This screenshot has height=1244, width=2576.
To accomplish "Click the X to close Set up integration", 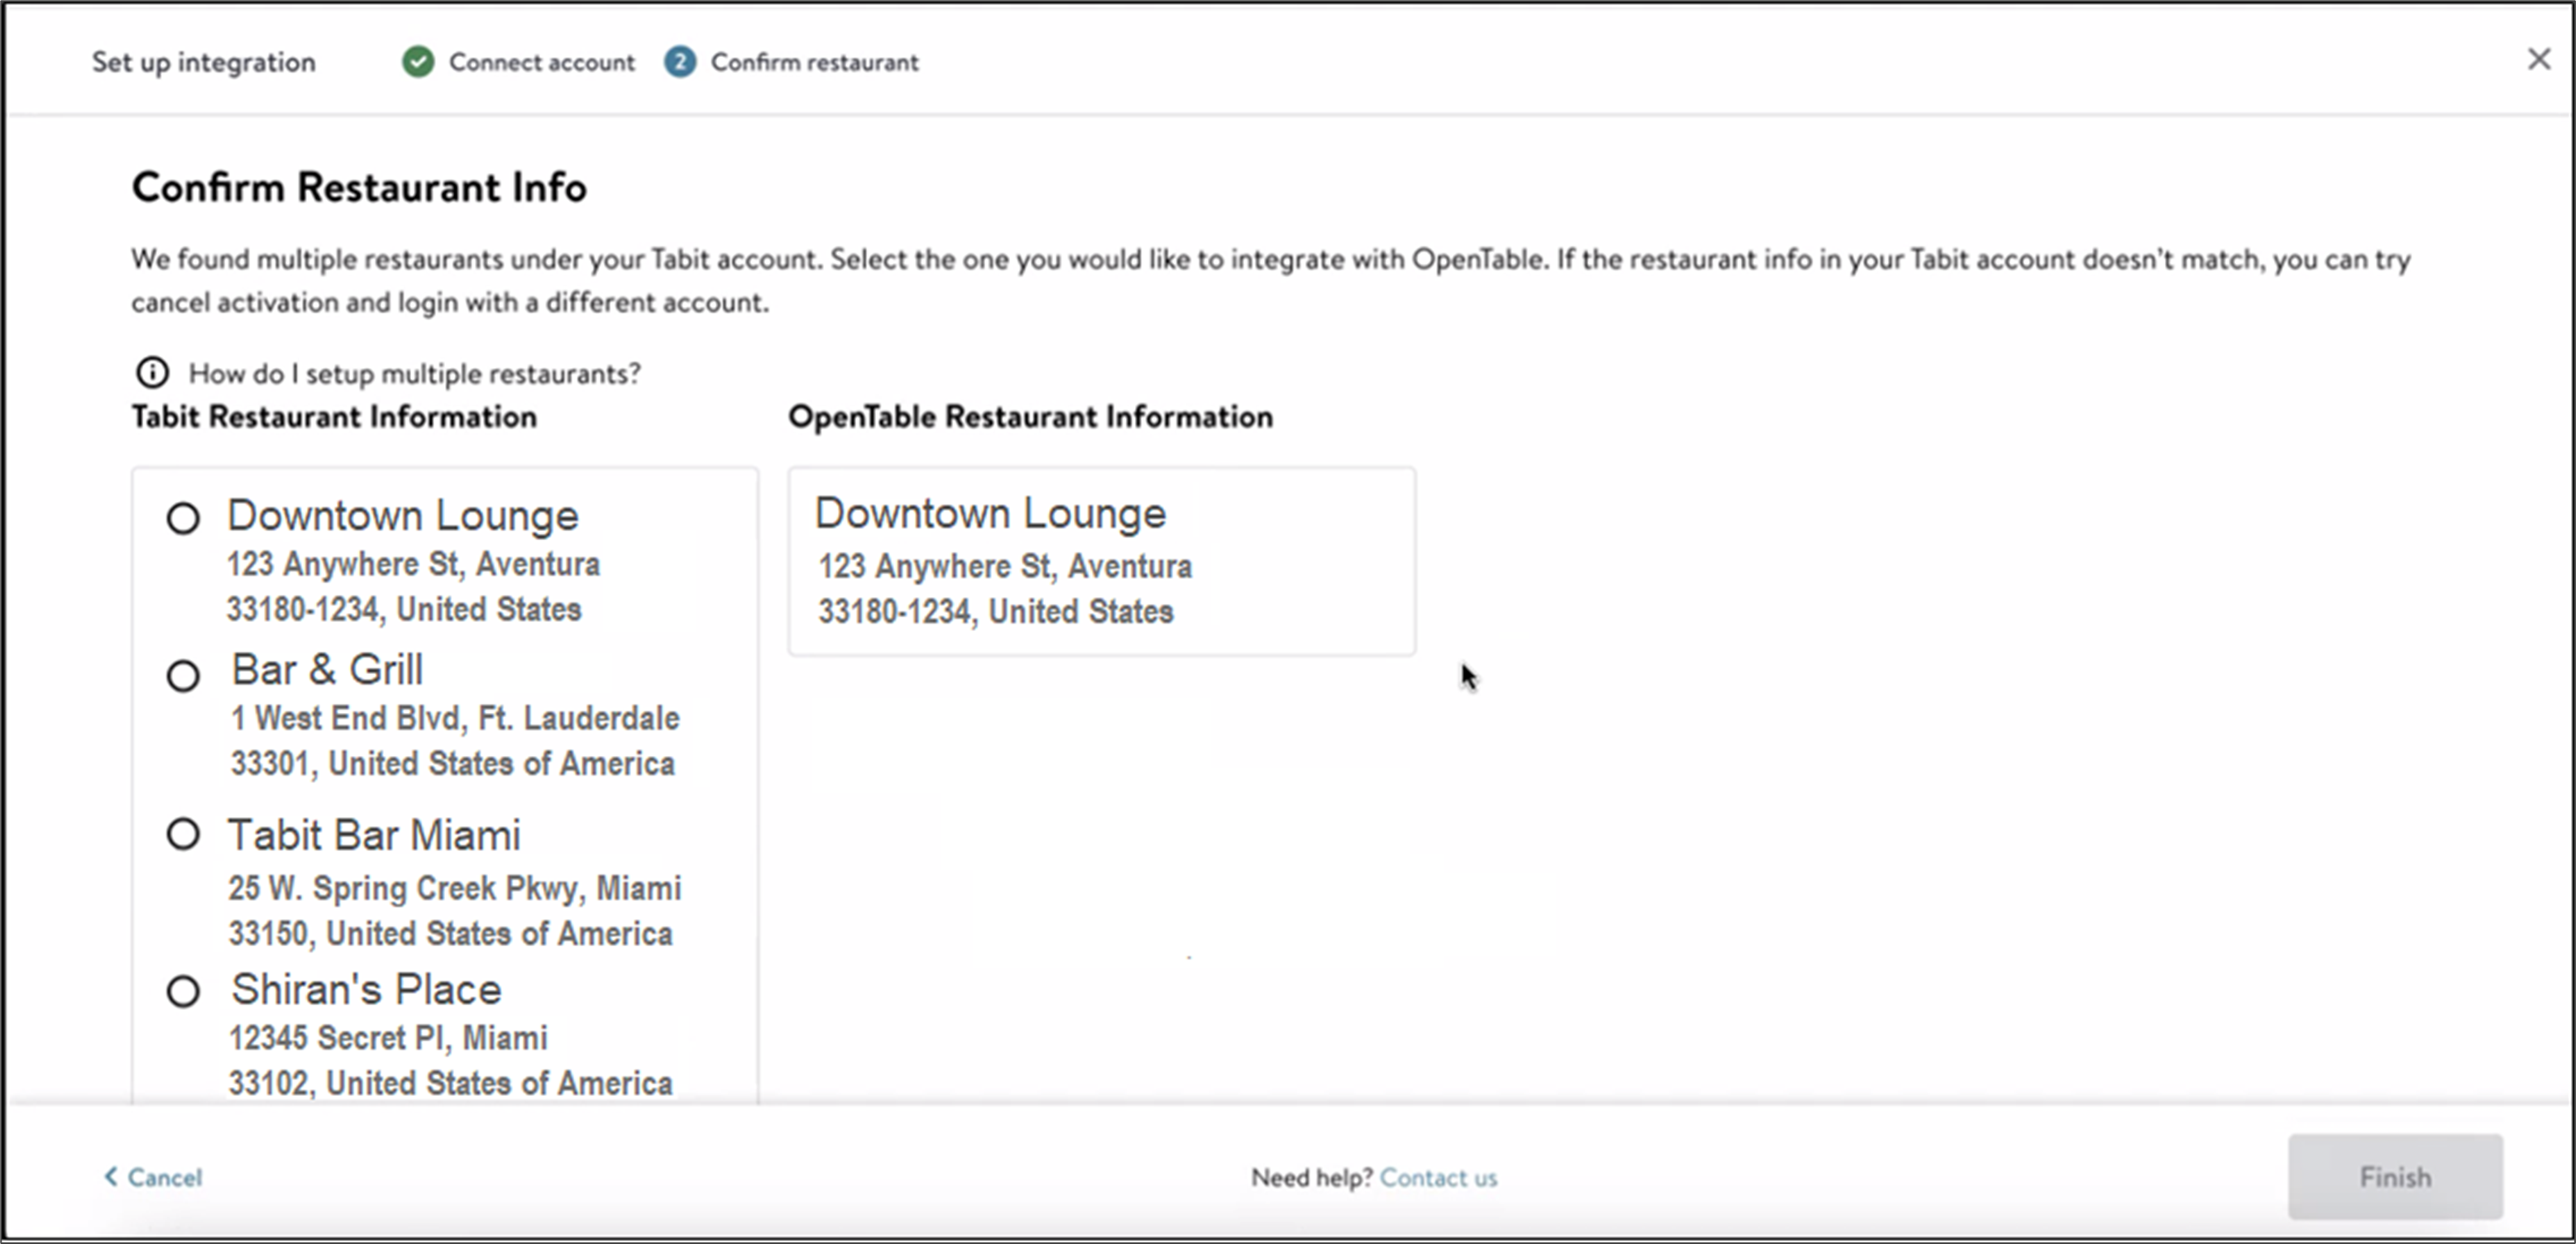I will point(2539,59).
